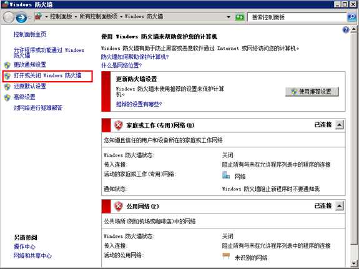Click 已连接 status in 公用网络 header
Viewport: 359px width, 269px height.
point(323,206)
